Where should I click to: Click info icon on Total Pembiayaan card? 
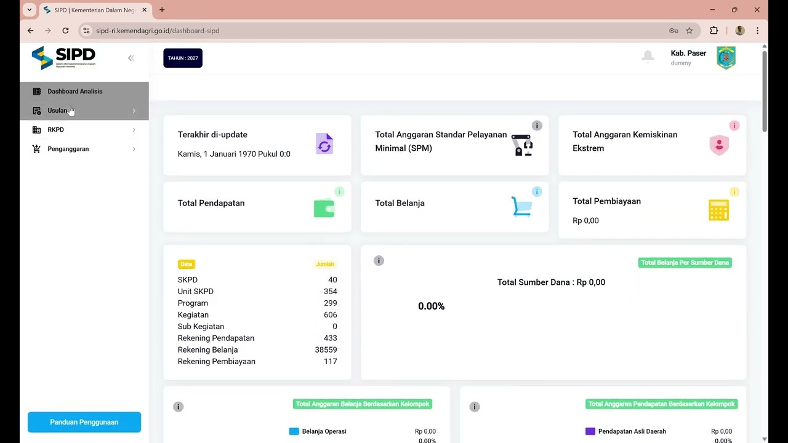coord(734,192)
